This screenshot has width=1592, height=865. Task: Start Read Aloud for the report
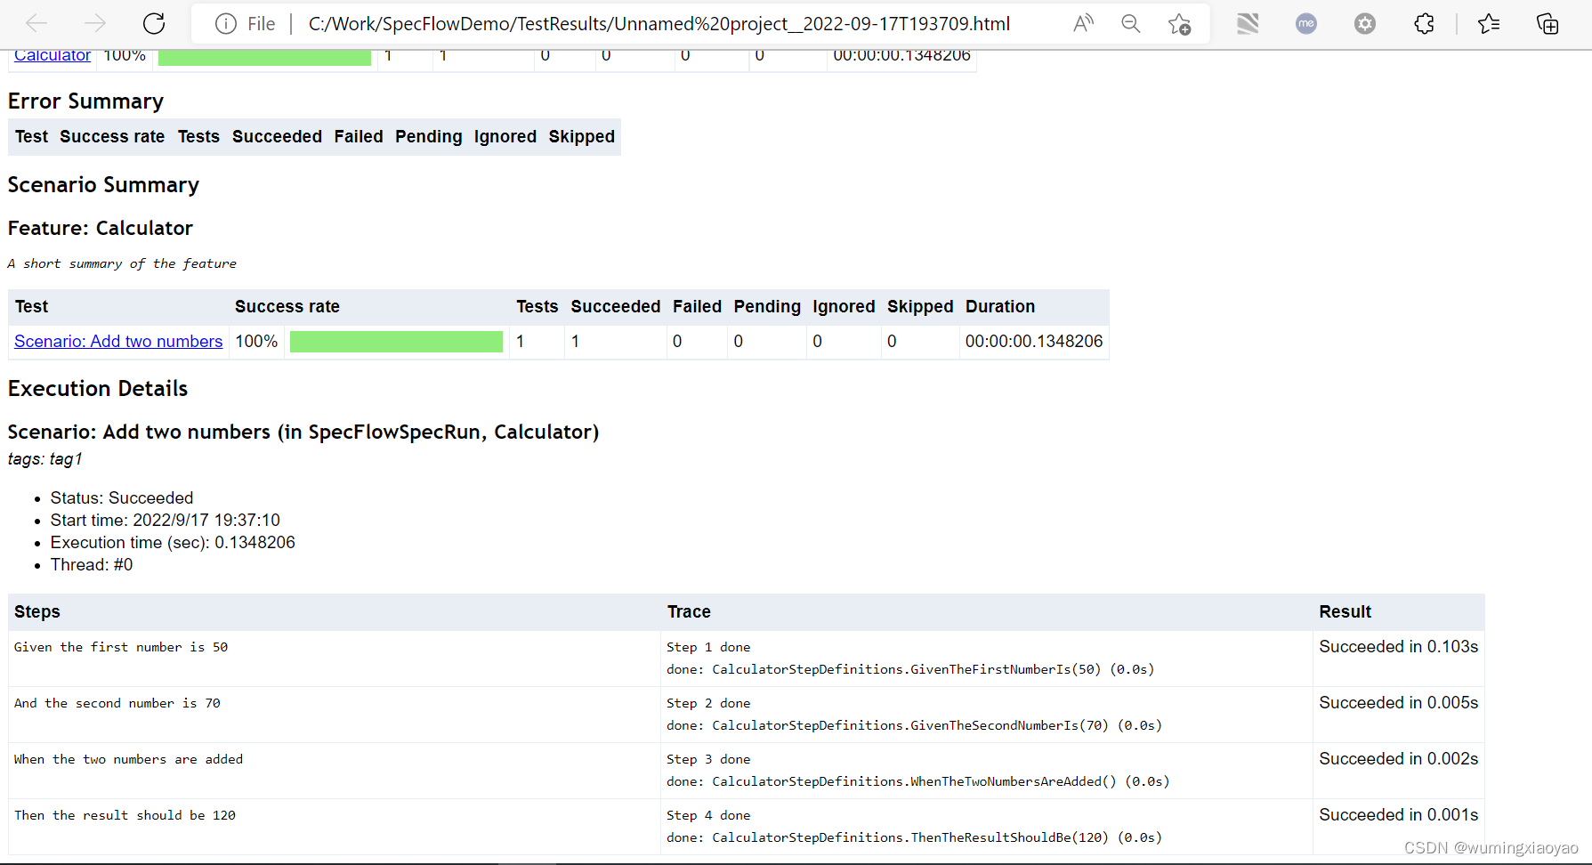coord(1082,23)
